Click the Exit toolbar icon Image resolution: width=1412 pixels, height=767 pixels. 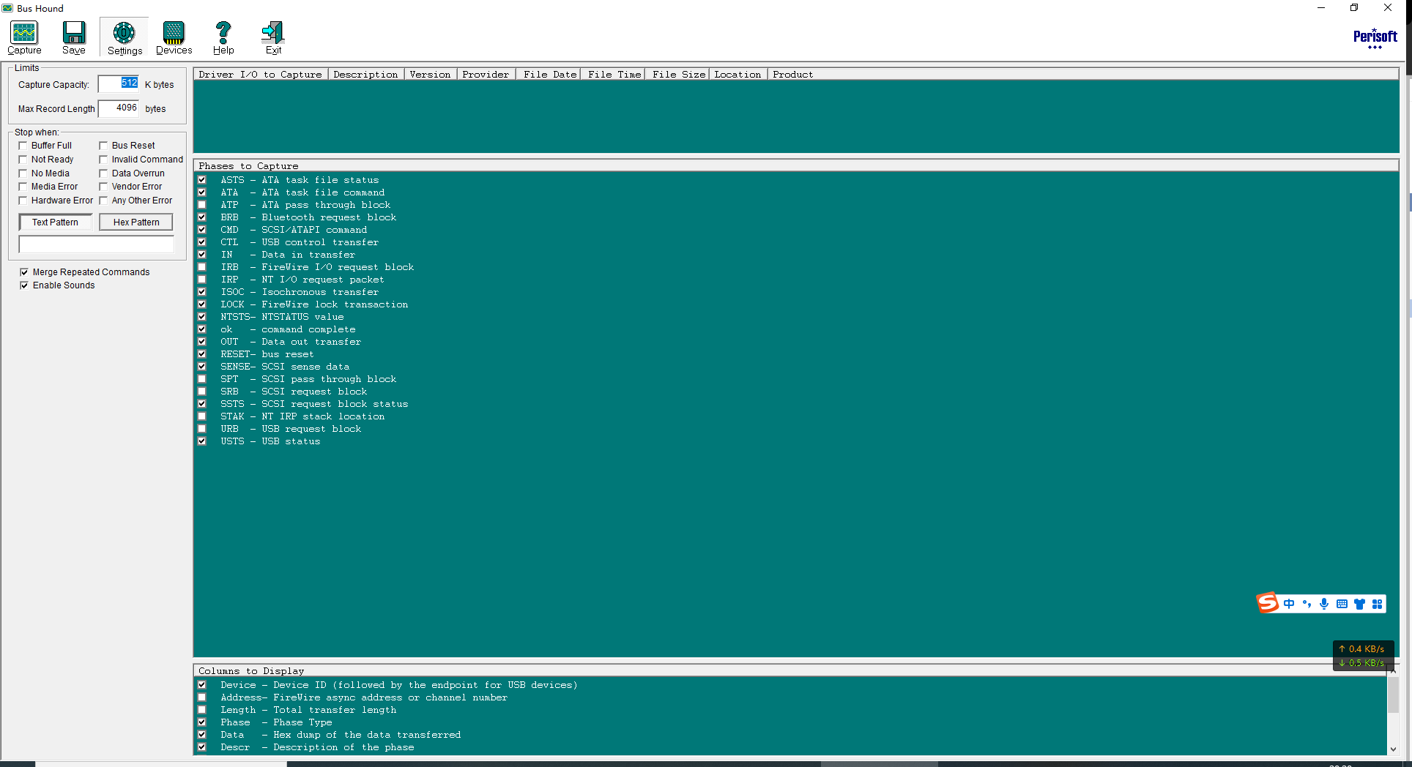coord(273,37)
